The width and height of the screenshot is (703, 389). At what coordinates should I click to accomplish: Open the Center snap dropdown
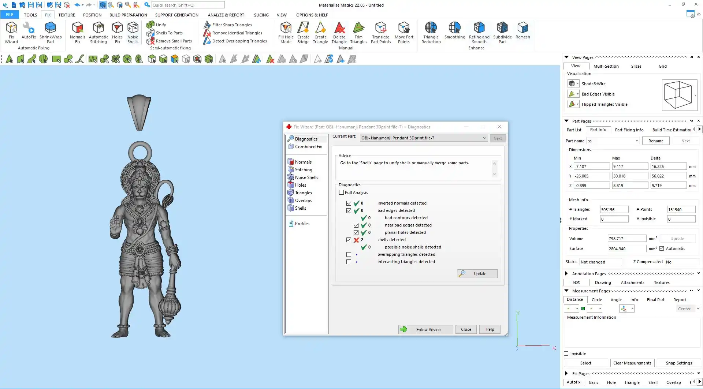(698, 309)
